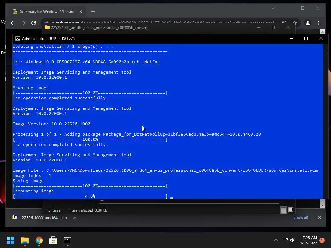
Task: Close the Chrome downloads bar
Action: [x=319, y=217]
